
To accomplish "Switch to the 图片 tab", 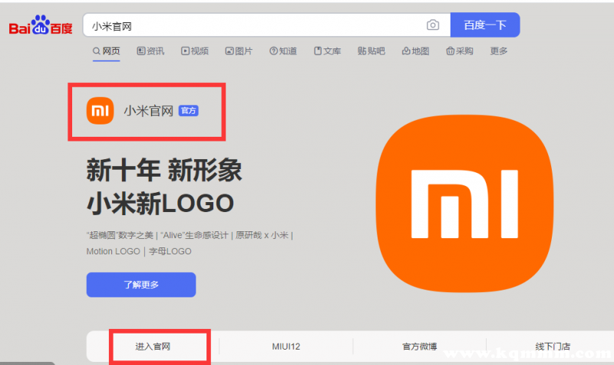I will point(239,51).
